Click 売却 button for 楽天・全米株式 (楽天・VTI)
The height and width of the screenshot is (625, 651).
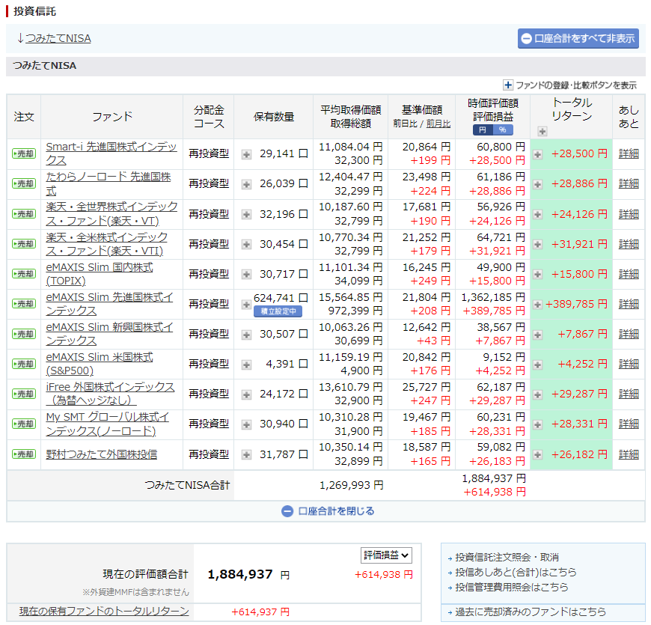pos(24,244)
